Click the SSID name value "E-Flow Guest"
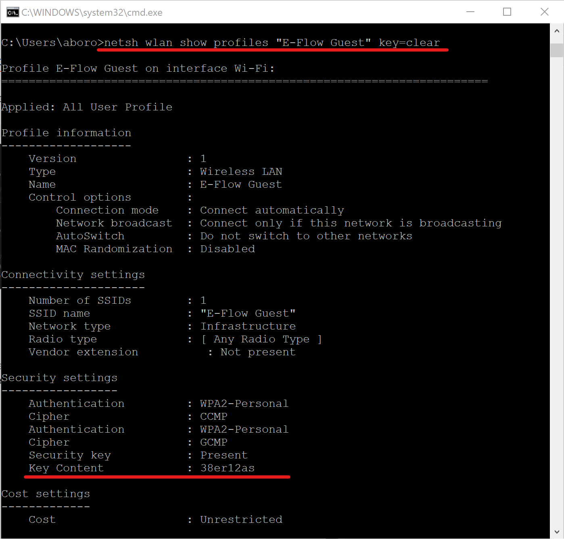The width and height of the screenshot is (564, 539). (248, 313)
